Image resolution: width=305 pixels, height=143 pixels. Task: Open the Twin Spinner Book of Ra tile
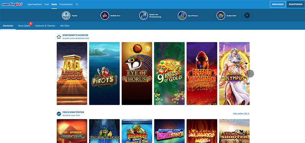[72, 131]
